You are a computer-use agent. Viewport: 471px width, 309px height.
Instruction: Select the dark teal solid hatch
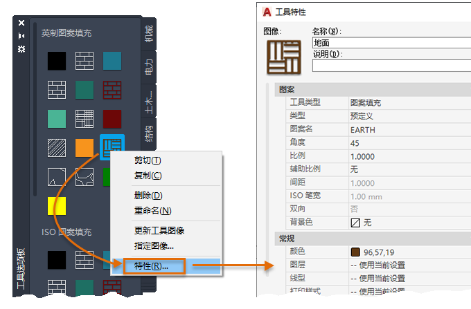pos(85,90)
